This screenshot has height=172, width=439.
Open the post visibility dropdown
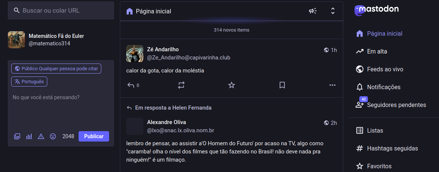click(56, 69)
